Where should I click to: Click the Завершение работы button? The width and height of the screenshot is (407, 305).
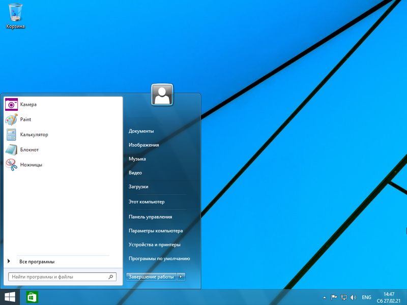[x=152, y=277]
